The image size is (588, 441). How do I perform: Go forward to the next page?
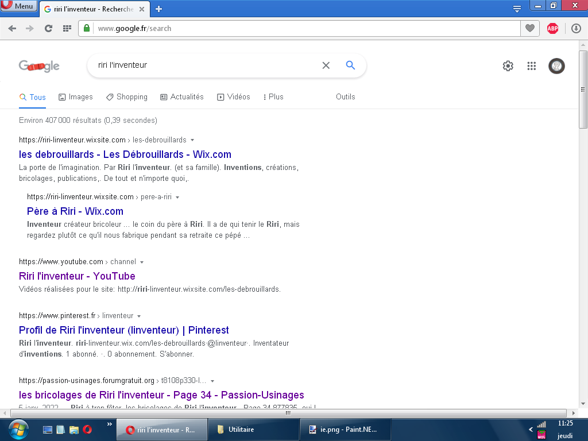(x=30, y=29)
